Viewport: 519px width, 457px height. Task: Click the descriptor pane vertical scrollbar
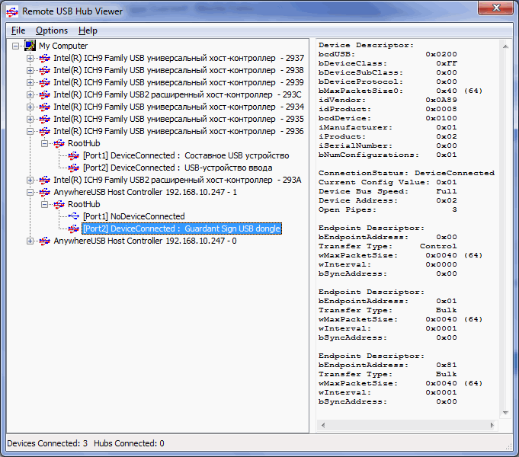tap(507, 228)
